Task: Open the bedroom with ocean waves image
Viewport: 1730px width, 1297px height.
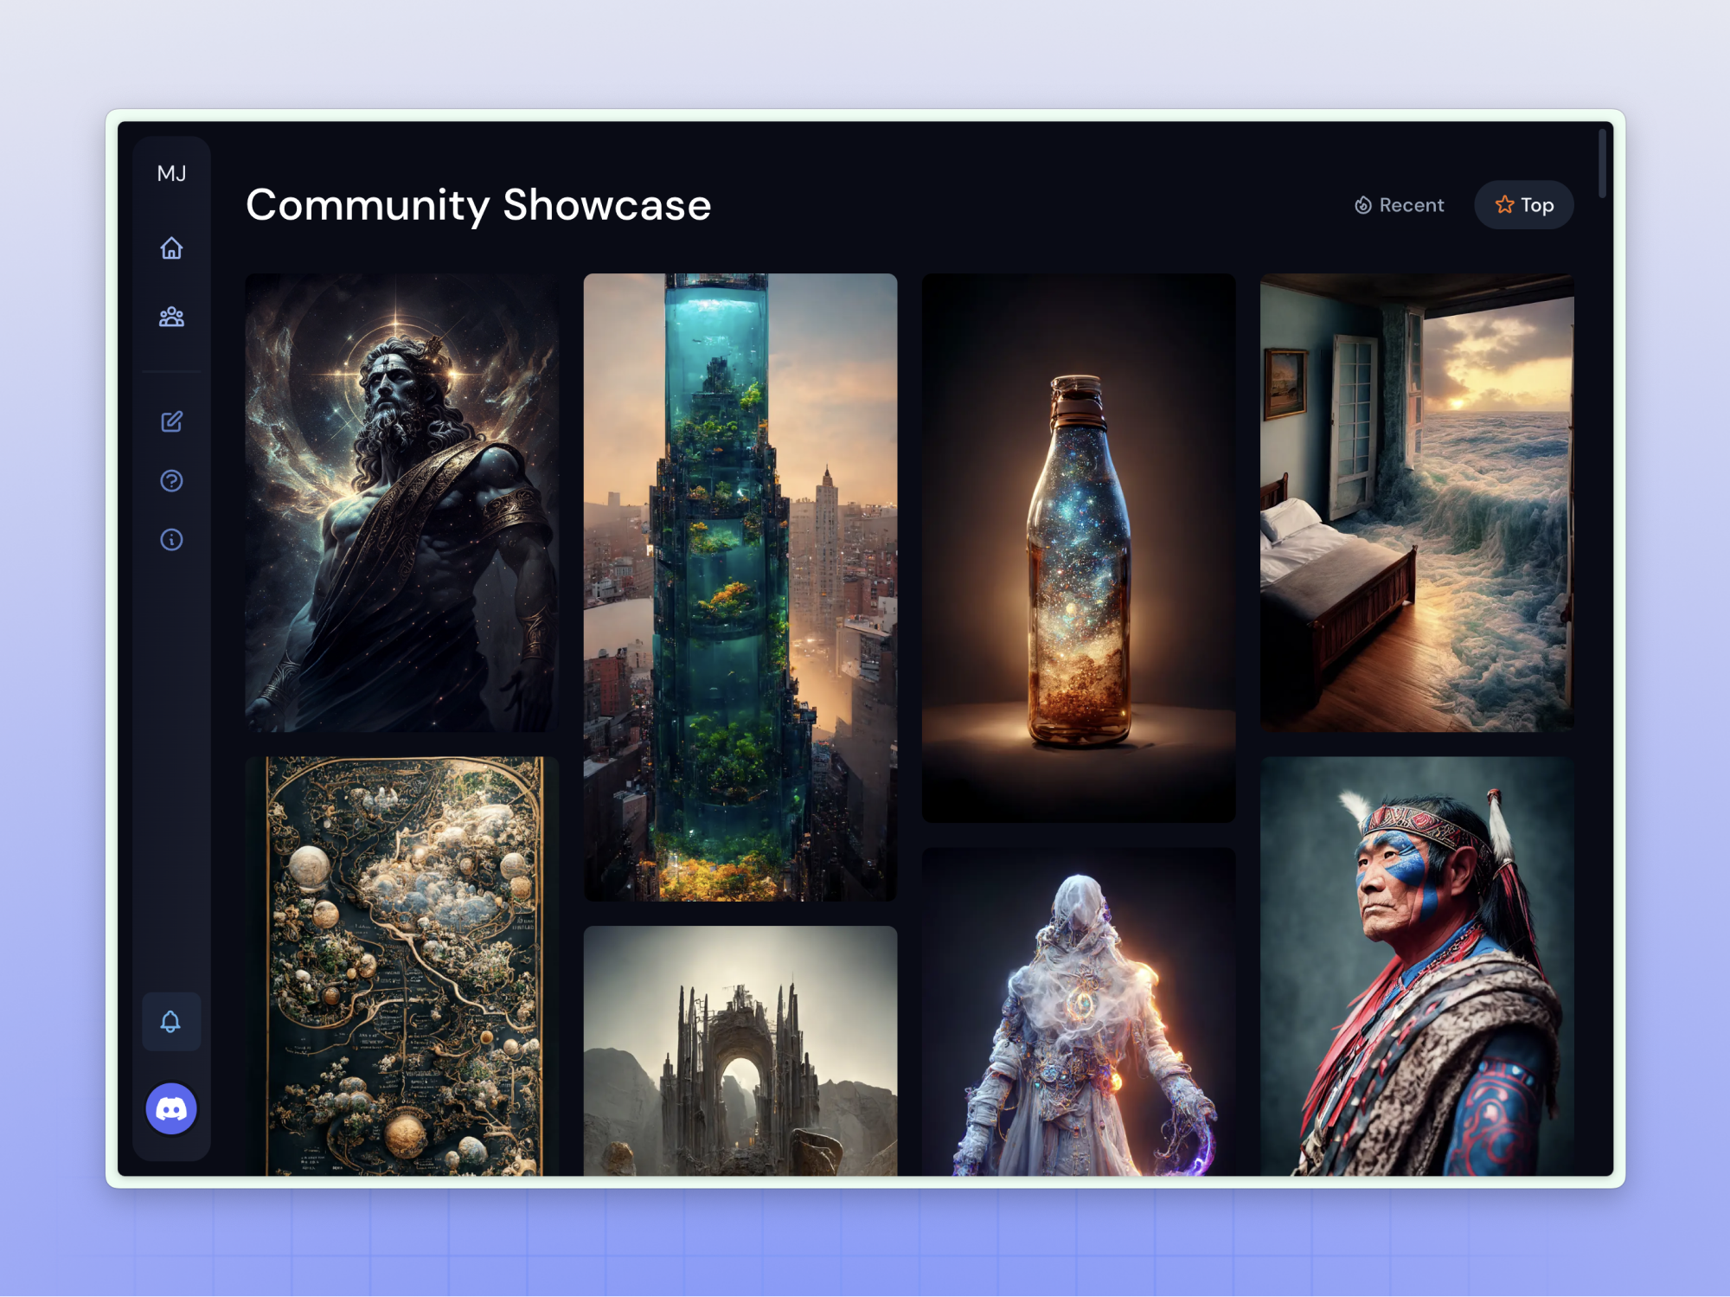Action: pyautogui.click(x=1416, y=503)
